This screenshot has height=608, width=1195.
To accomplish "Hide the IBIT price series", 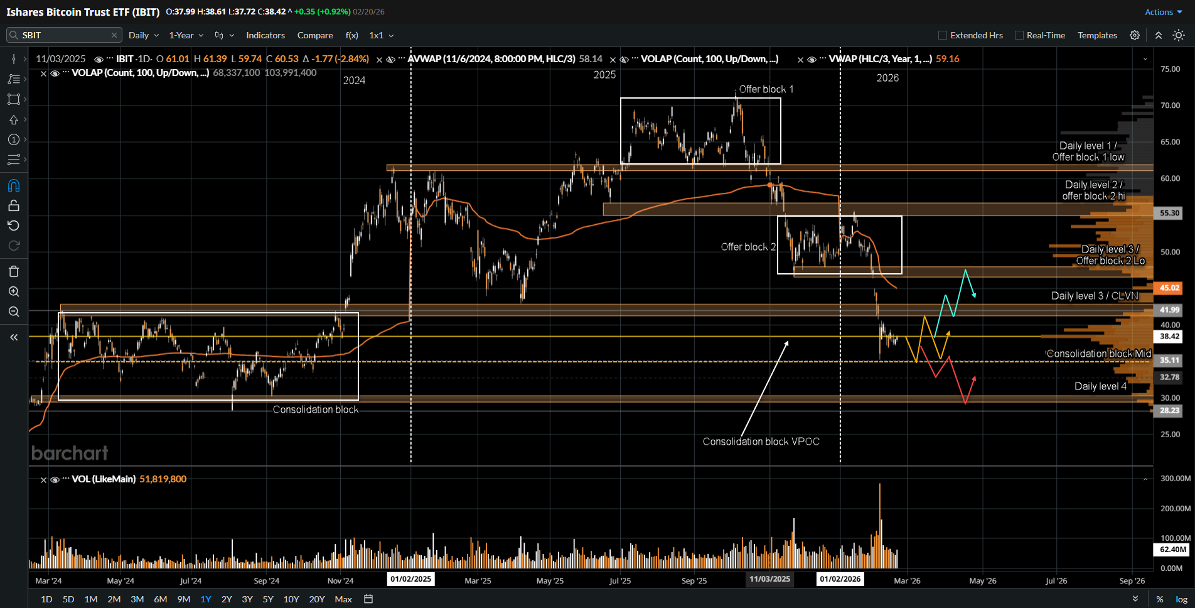I will pyautogui.click(x=99, y=59).
